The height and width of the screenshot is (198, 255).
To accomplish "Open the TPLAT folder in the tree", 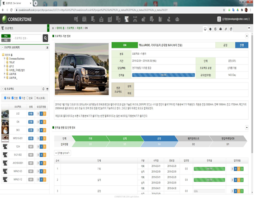I will [12, 62].
